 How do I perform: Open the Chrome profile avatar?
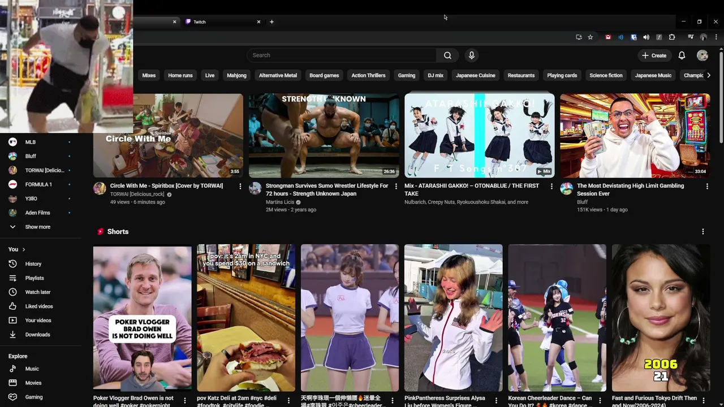click(x=704, y=37)
